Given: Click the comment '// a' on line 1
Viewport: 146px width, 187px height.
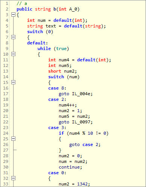Looking at the screenshot, I should (x=22, y=3).
